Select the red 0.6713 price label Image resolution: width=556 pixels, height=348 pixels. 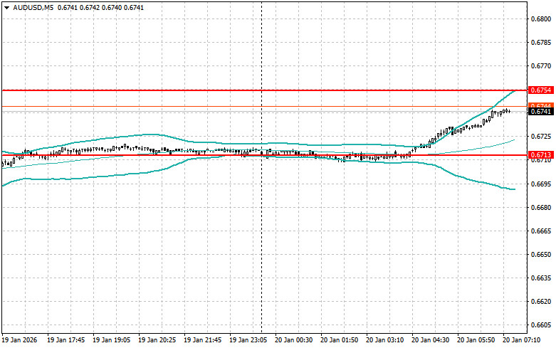click(540, 155)
